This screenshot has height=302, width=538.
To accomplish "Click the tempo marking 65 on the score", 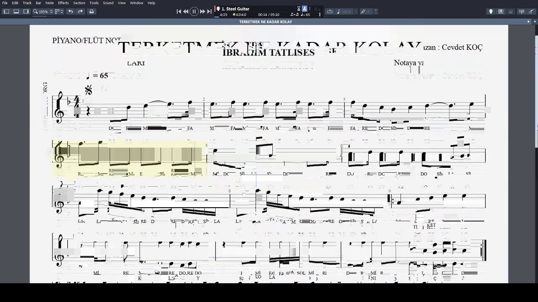I will [x=97, y=75].
